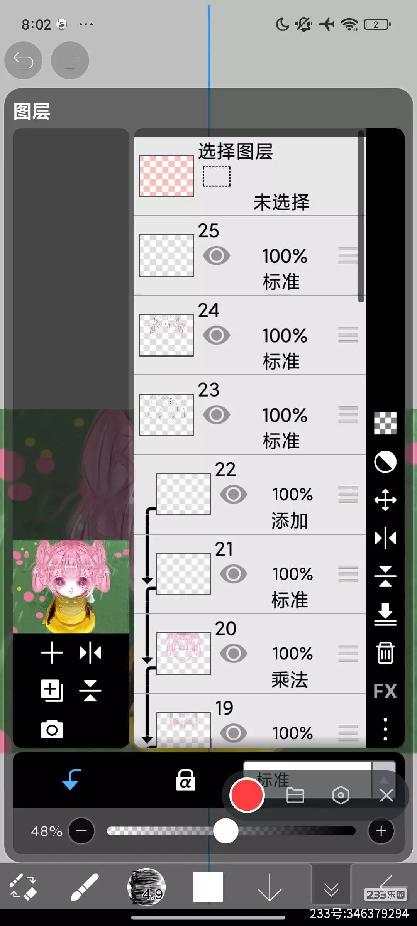Select layer 24 row

pyautogui.click(x=250, y=335)
